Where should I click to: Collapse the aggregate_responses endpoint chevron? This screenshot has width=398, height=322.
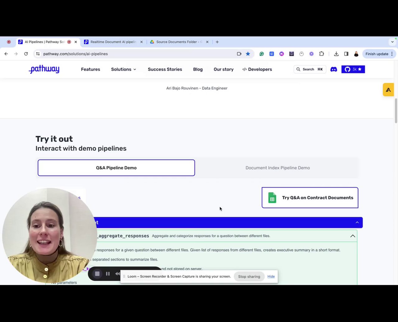point(353,236)
